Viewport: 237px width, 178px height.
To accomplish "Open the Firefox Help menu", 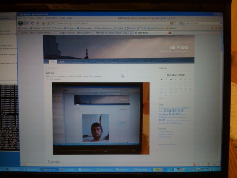I will [69, 18].
